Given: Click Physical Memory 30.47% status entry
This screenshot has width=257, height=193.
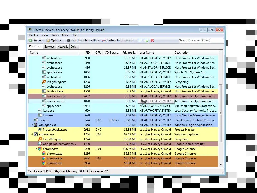Looking at the screenshot, I should [x=71, y=171].
